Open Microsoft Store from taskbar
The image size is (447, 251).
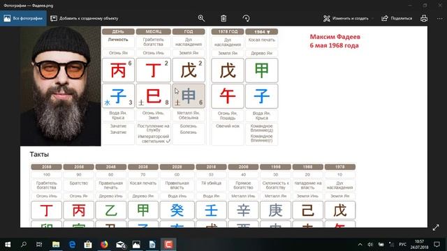(x=88, y=245)
